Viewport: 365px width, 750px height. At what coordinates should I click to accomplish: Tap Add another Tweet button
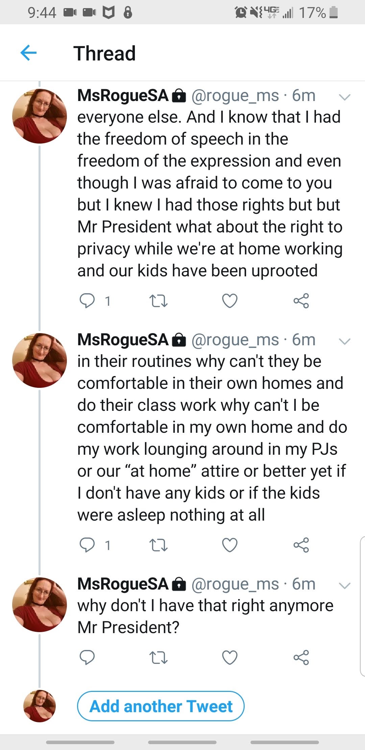(161, 706)
